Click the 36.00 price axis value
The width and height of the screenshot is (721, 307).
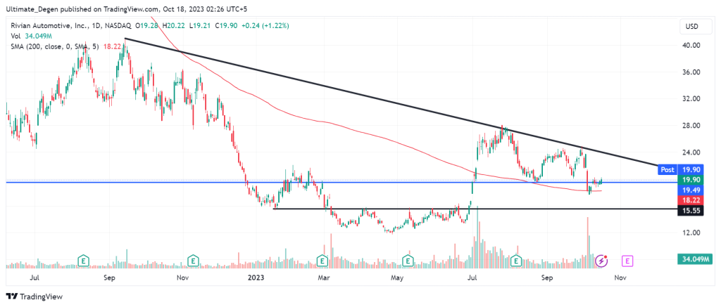click(692, 72)
